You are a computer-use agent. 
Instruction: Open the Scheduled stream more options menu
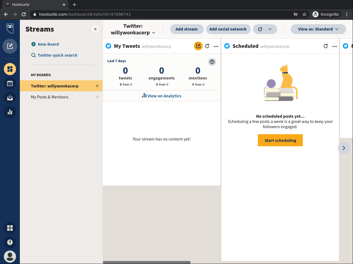pyautogui.click(x=335, y=46)
